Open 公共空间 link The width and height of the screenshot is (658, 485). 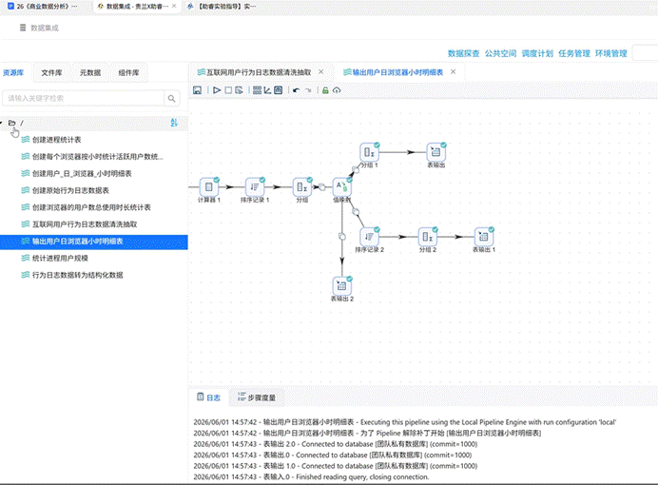pos(500,53)
